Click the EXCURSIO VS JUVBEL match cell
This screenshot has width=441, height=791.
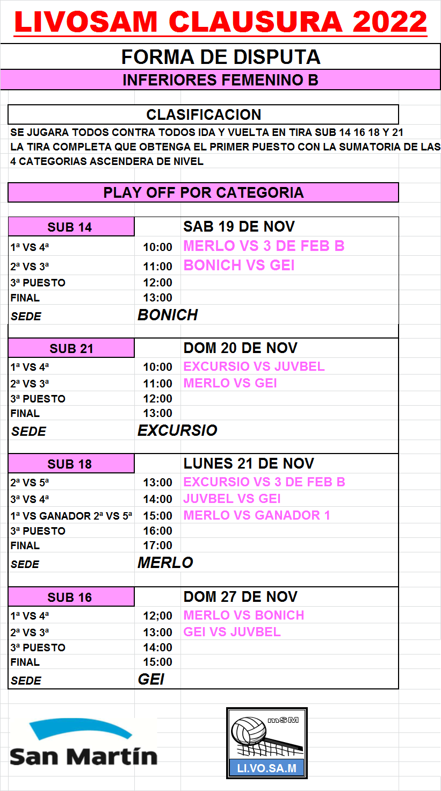[x=254, y=366]
